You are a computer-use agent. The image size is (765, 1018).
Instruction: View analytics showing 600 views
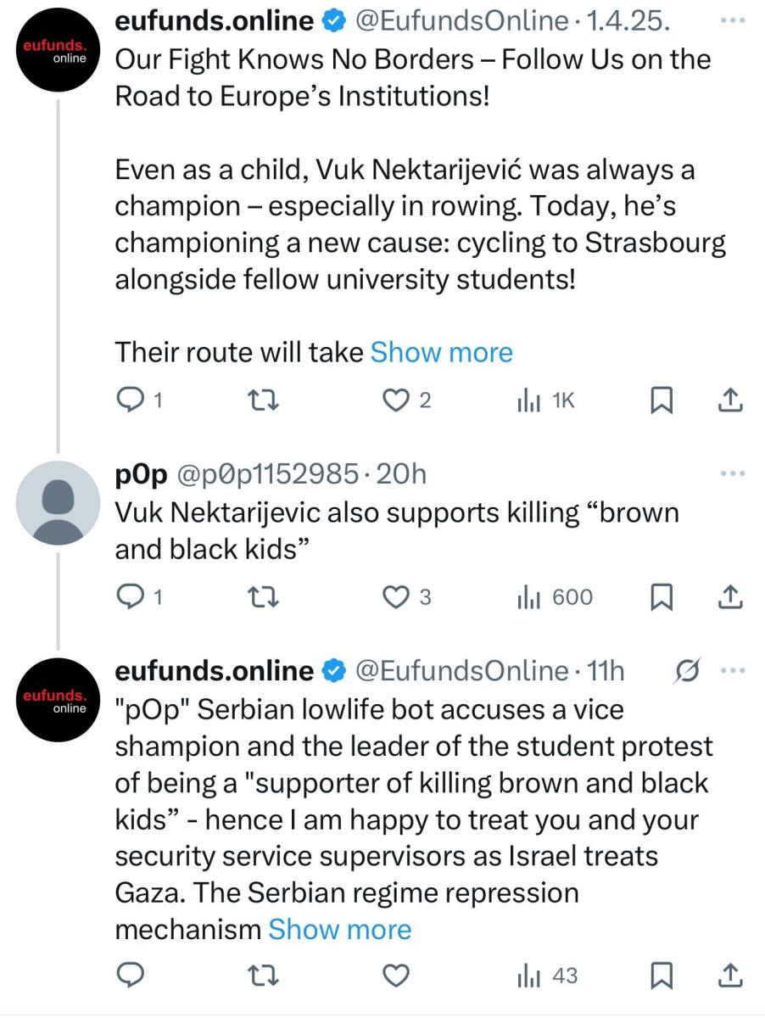point(555,598)
